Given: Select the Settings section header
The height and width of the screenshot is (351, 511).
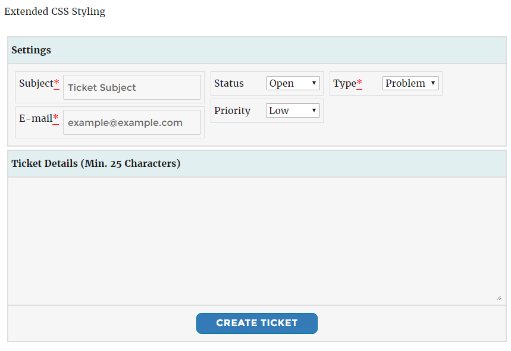Looking at the screenshot, I should pos(31,50).
